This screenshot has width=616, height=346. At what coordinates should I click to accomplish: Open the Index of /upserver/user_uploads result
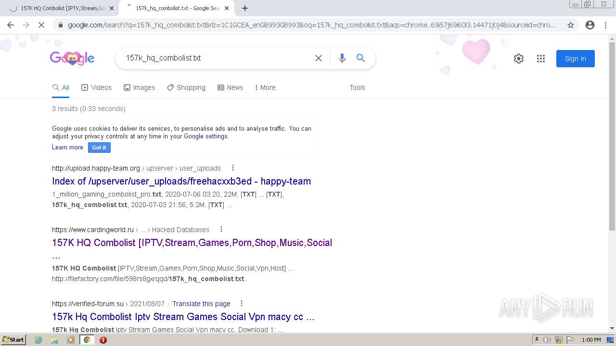click(x=181, y=181)
